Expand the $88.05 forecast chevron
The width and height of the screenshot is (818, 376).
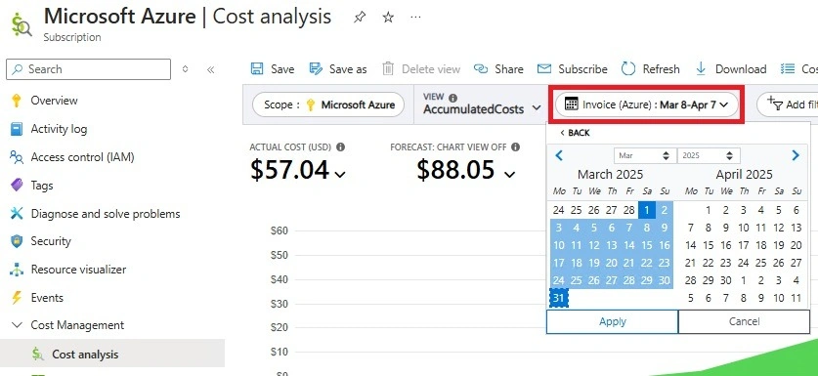point(510,175)
